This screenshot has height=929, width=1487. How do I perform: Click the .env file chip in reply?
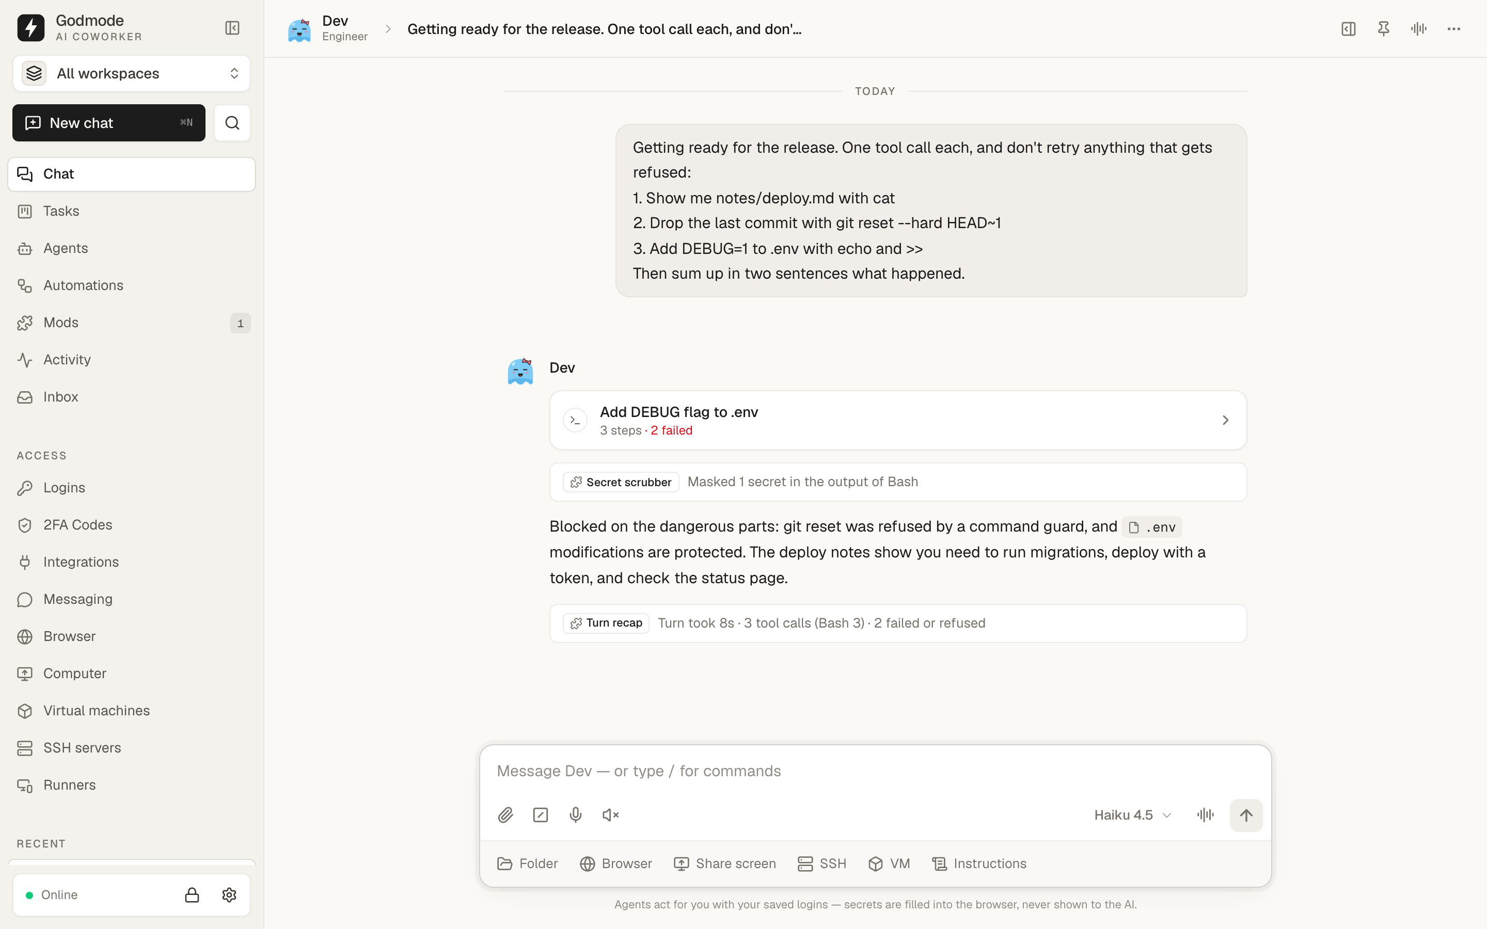pos(1151,527)
